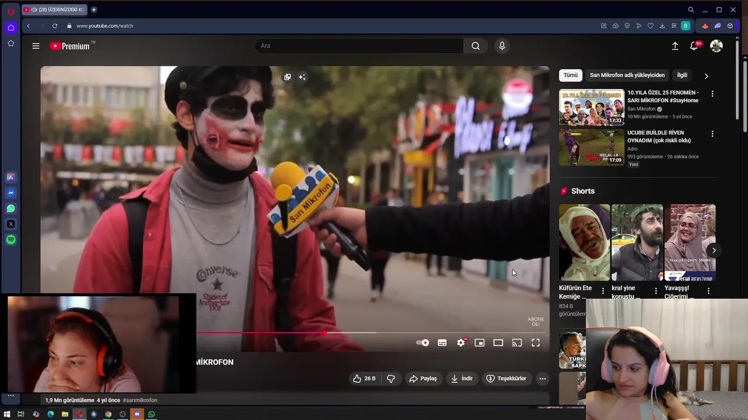Viewport: 748px width, 420px height.
Task: Open the YouTube create upload icon
Action: (675, 46)
